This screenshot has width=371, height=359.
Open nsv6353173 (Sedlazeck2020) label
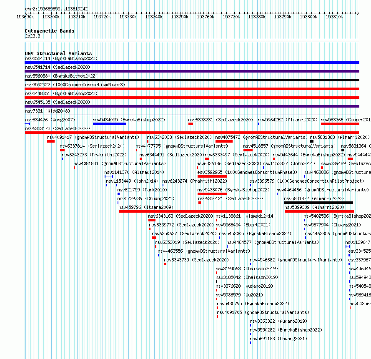[58, 128]
